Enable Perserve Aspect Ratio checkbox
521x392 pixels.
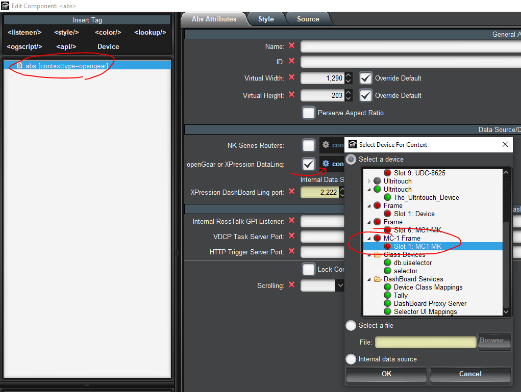(x=308, y=113)
